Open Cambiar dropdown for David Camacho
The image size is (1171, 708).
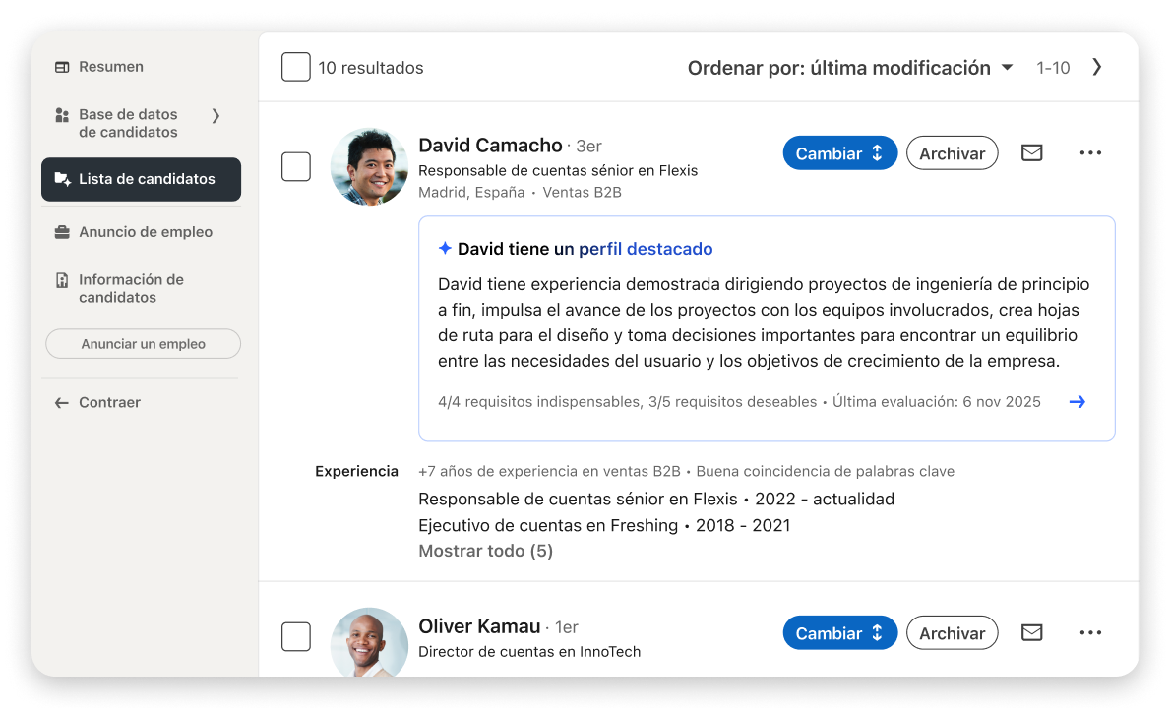point(839,153)
